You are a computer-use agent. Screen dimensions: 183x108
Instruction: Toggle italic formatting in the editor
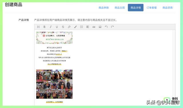click(51, 27)
